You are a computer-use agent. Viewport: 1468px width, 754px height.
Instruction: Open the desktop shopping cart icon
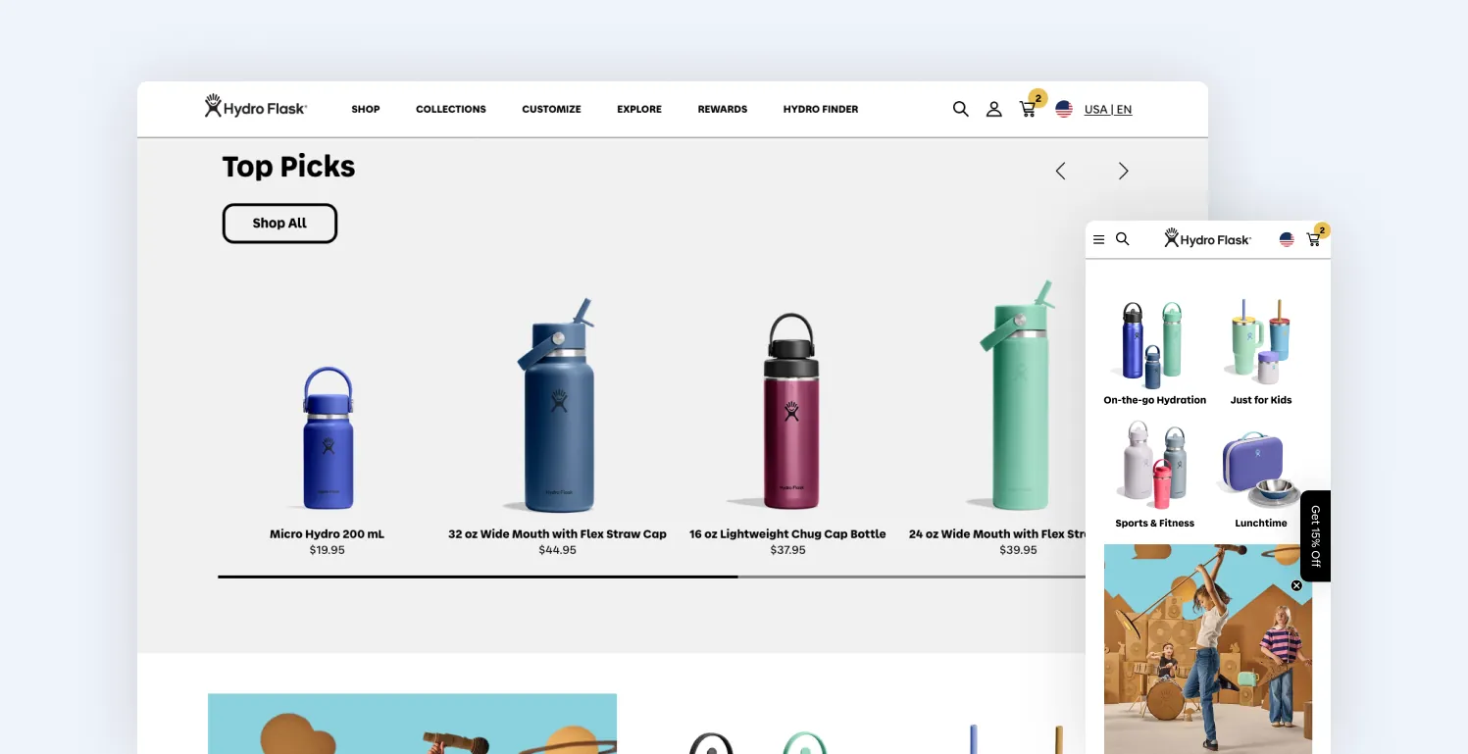click(x=1028, y=109)
